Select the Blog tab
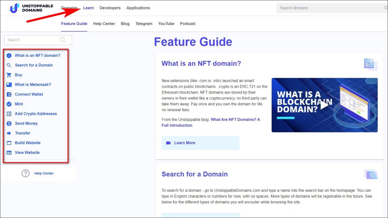Screen dimensions: 388x218 coord(125,24)
